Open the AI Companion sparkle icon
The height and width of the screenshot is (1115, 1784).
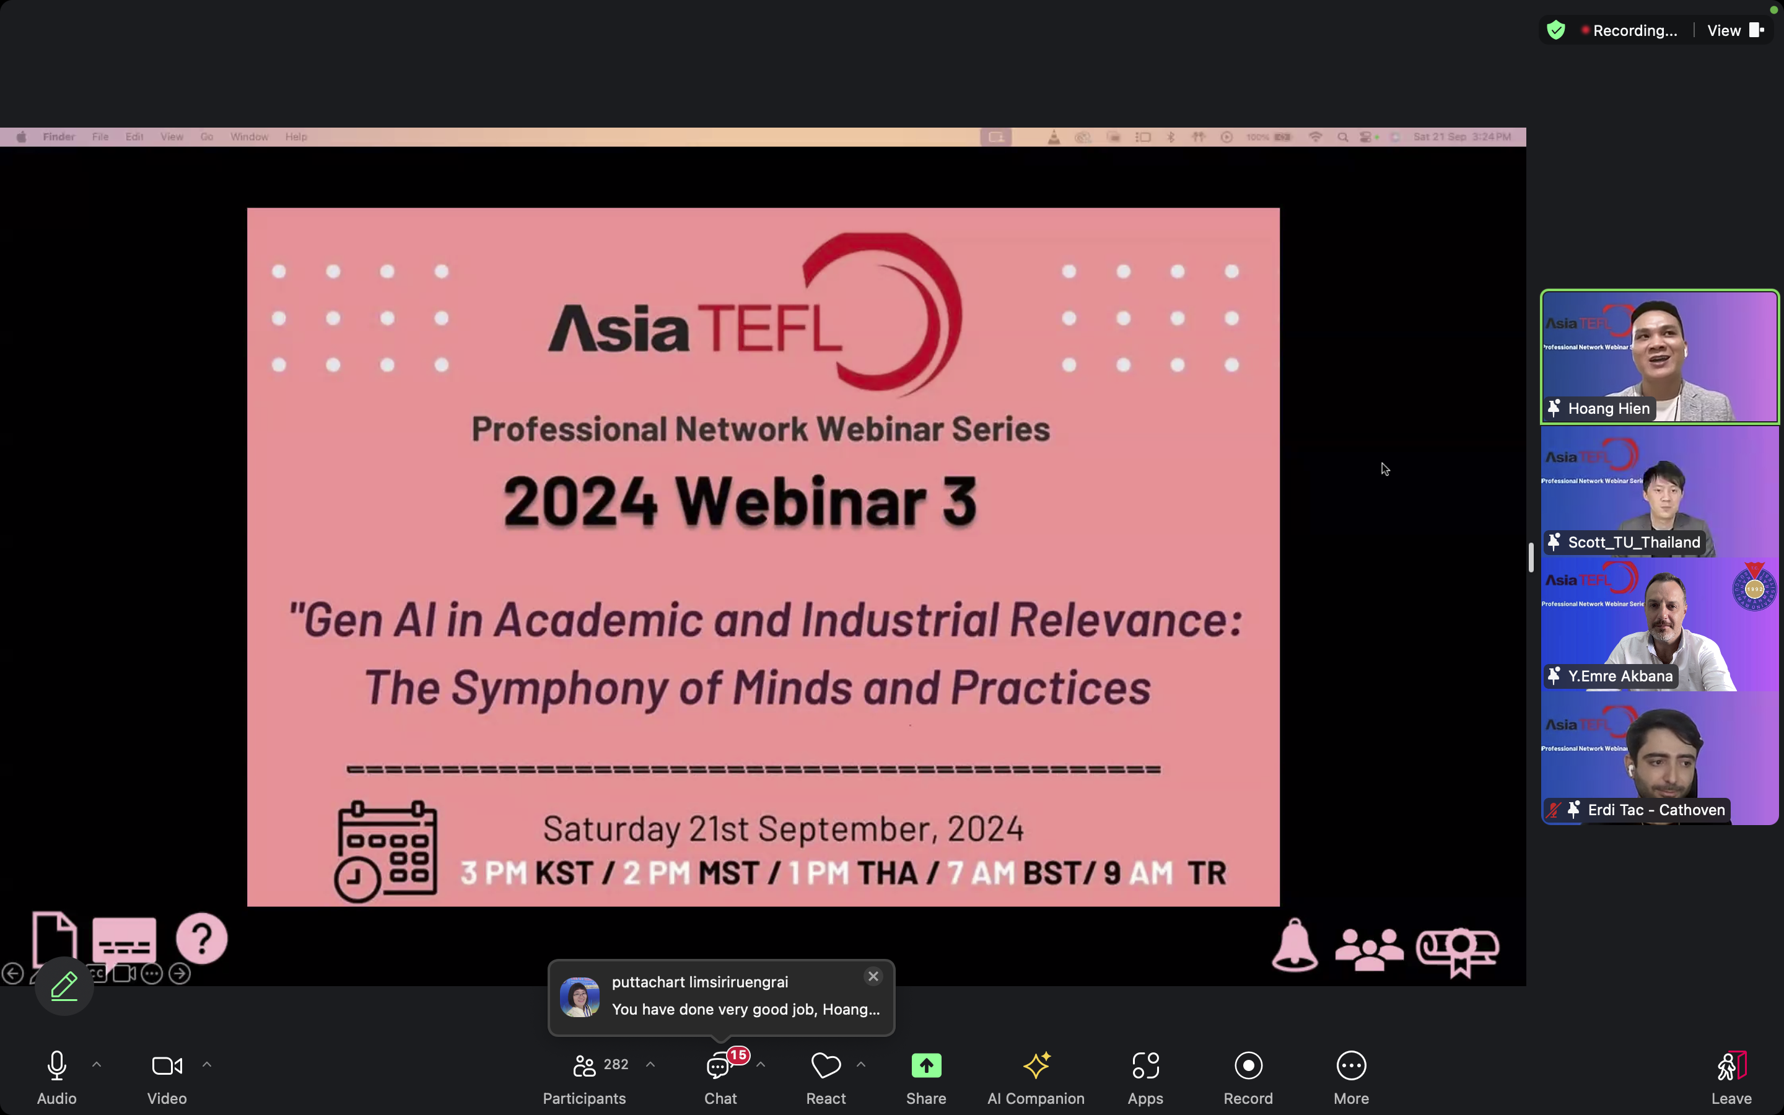click(1036, 1065)
